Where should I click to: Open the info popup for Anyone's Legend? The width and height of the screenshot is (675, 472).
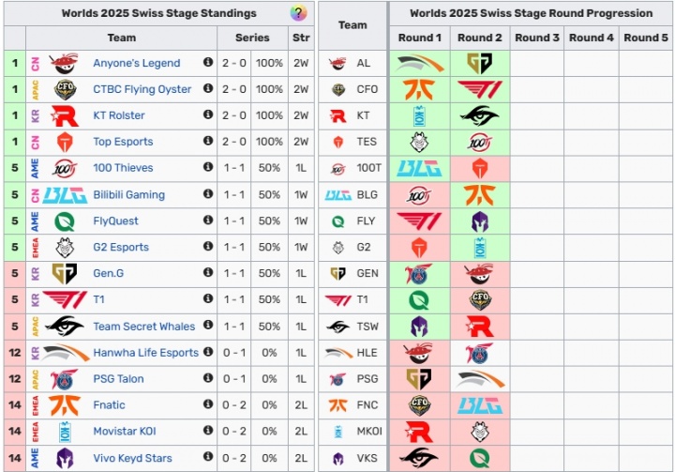coord(207,63)
